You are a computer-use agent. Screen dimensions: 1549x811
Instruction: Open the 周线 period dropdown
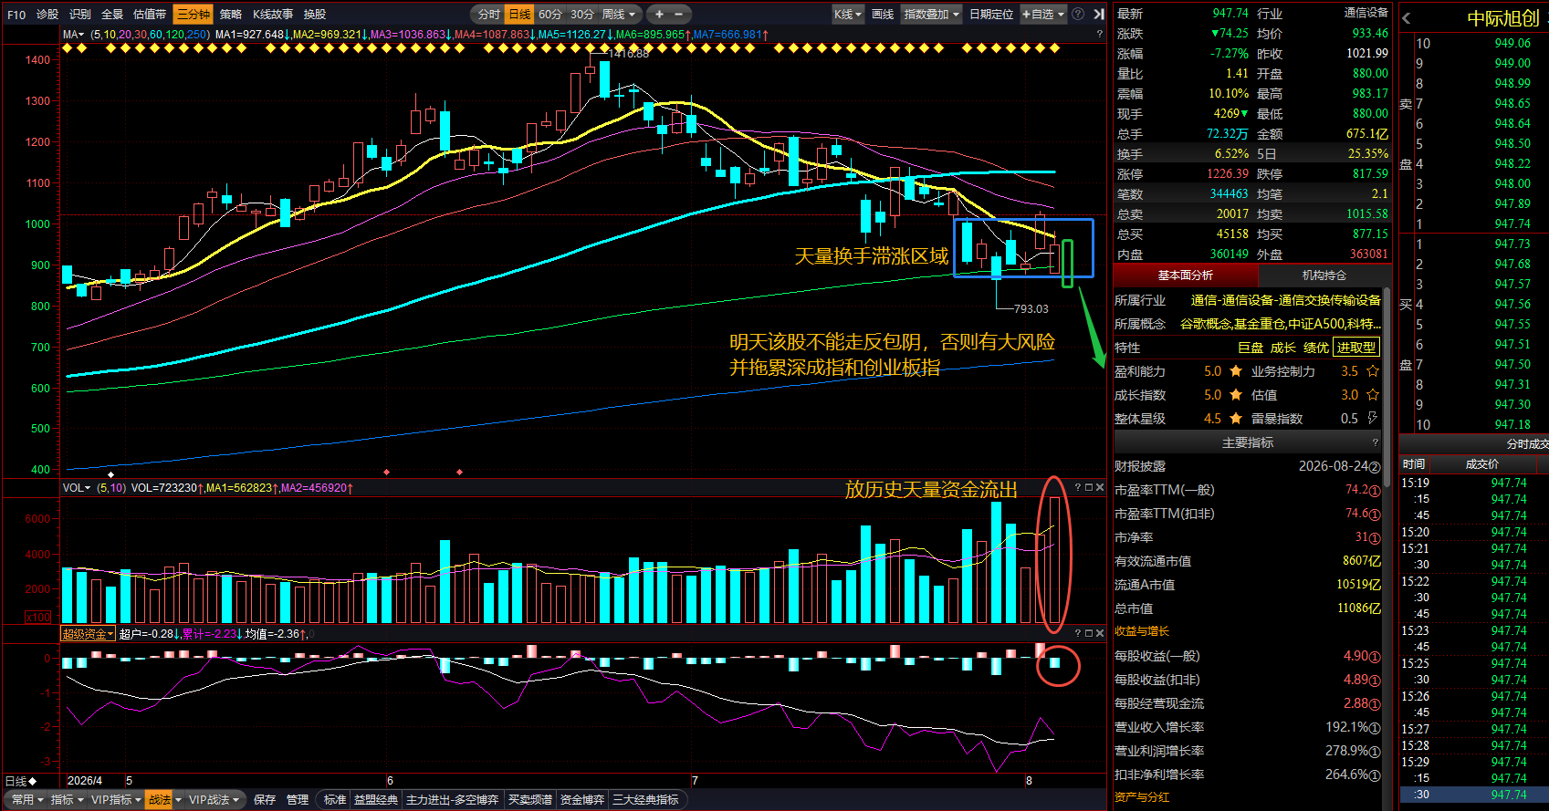click(619, 14)
